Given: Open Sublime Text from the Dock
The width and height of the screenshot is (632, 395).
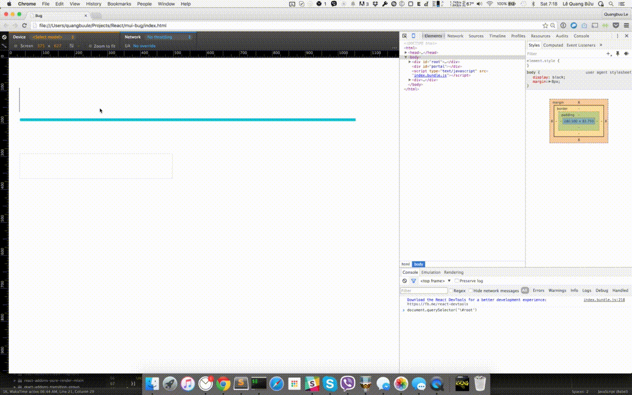Looking at the screenshot, I should pyautogui.click(x=241, y=383).
